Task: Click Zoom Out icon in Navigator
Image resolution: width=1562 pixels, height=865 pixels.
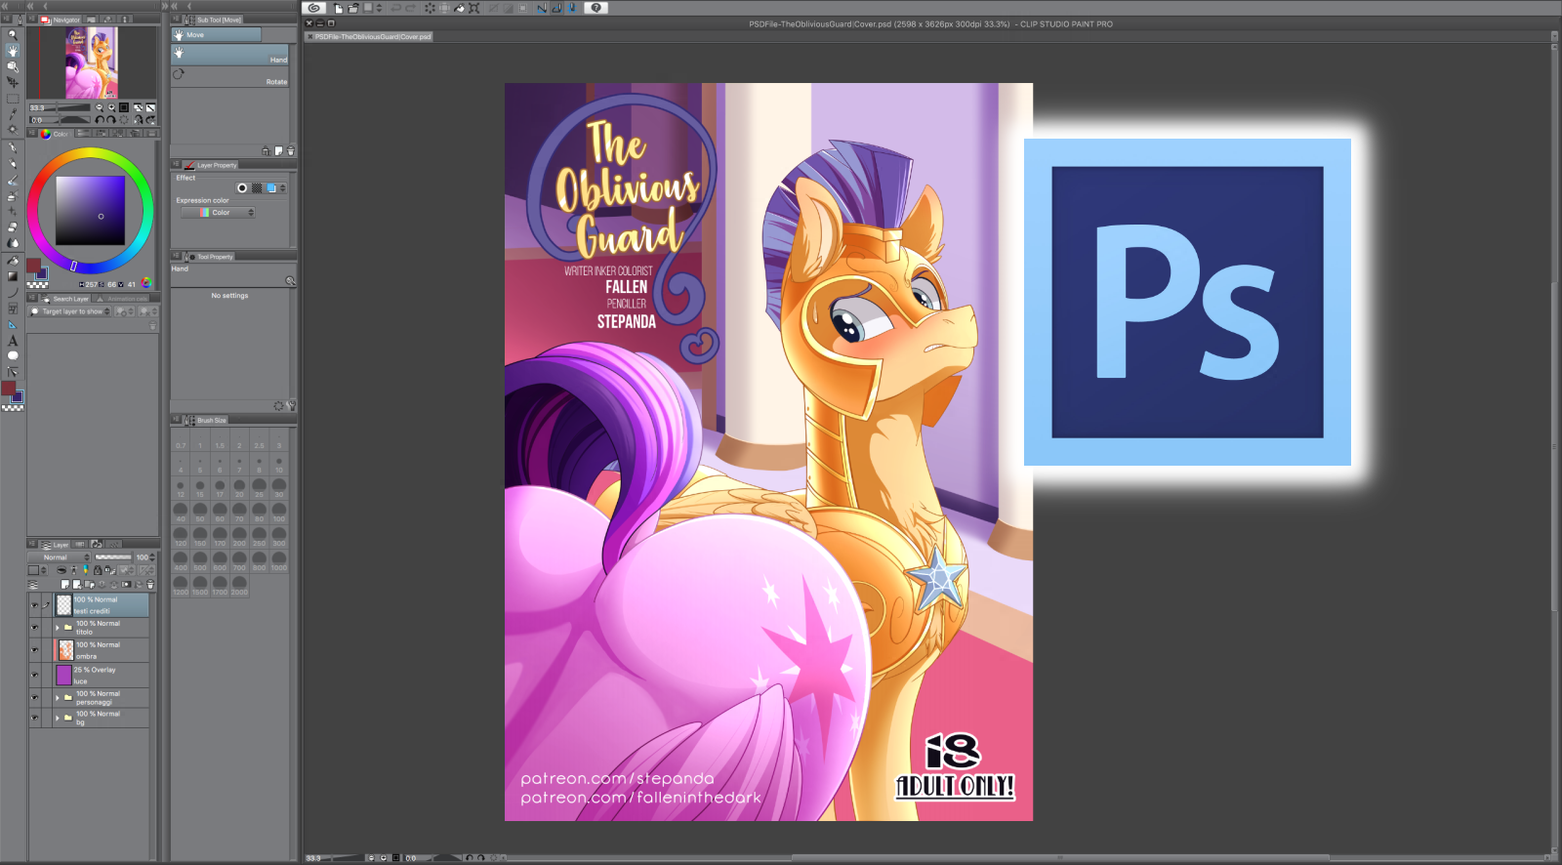Action: pyautogui.click(x=100, y=107)
